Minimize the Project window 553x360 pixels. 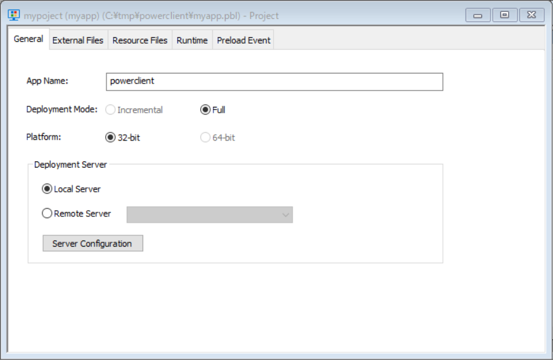(478, 15)
